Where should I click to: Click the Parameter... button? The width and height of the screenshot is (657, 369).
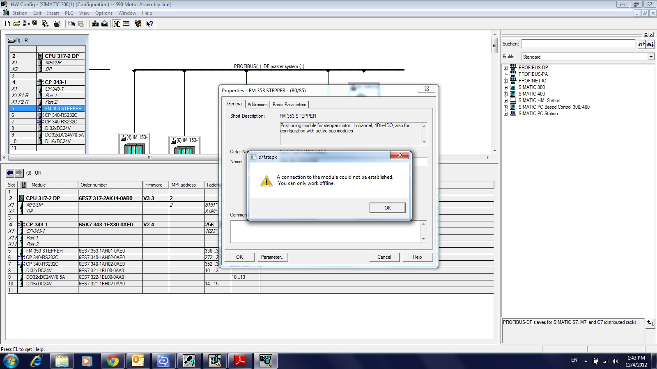pos(273,257)
